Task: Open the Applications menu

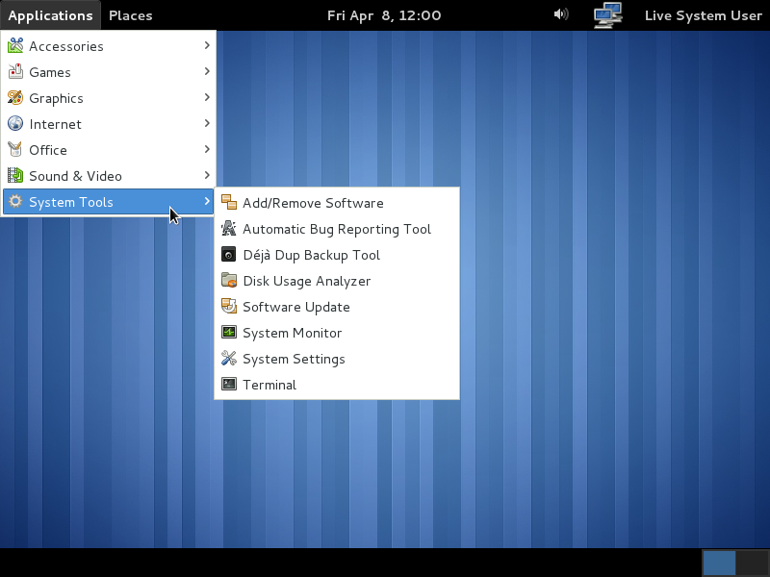Action: 50,14
